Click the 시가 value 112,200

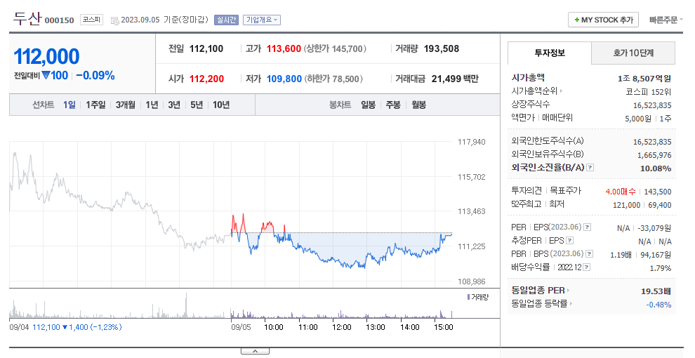(206, 79)
